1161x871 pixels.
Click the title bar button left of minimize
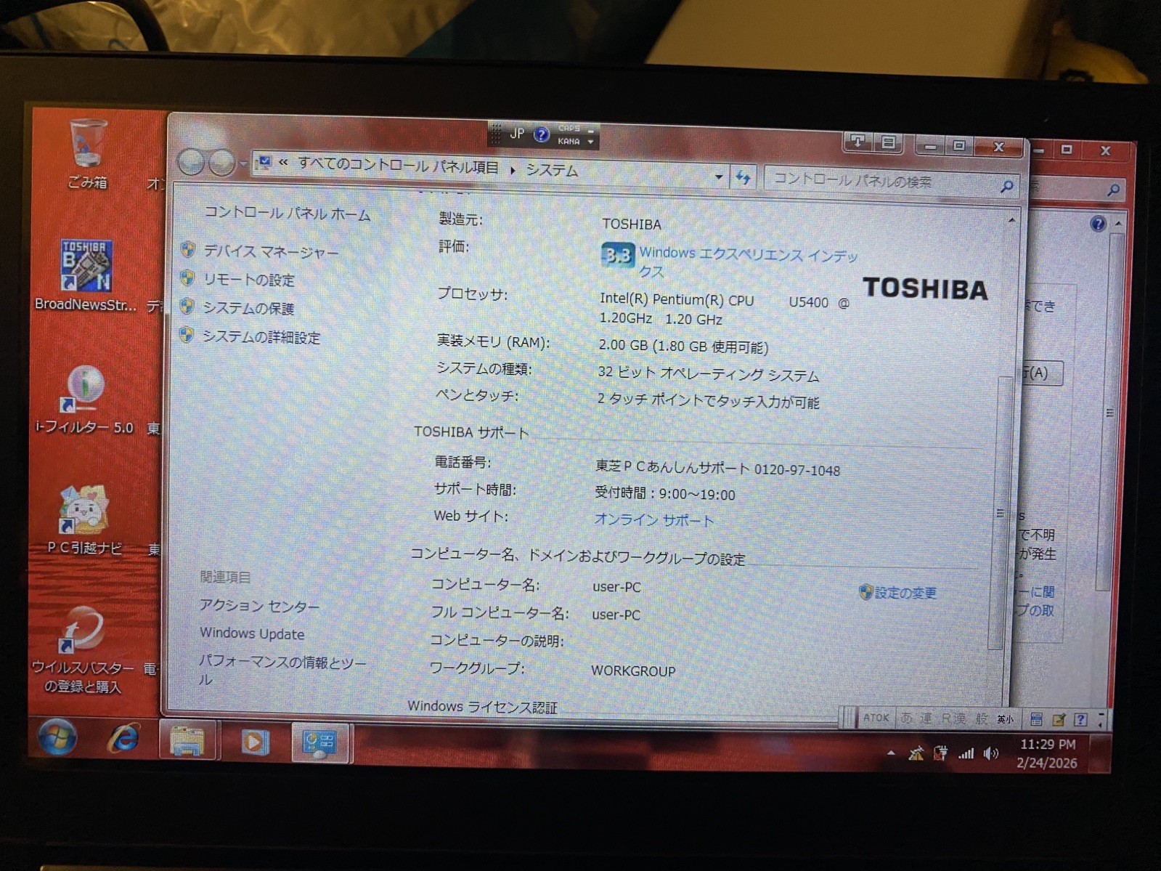click(887, 142)
